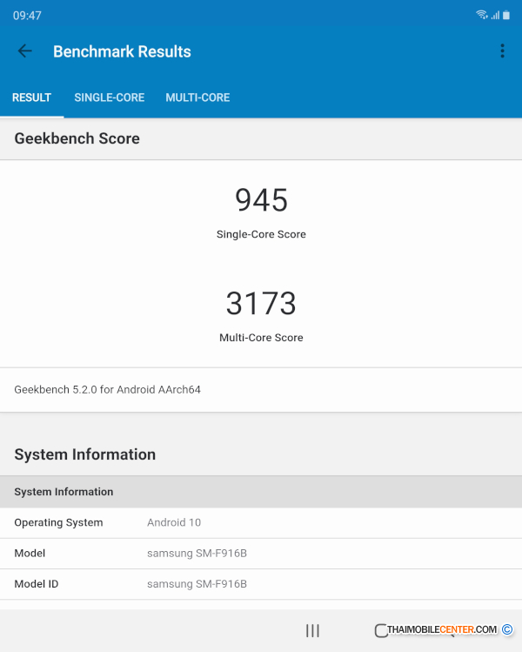Tap the multi-core score 3173
This screenshot has height=652, width=522.
pos(261,303)
